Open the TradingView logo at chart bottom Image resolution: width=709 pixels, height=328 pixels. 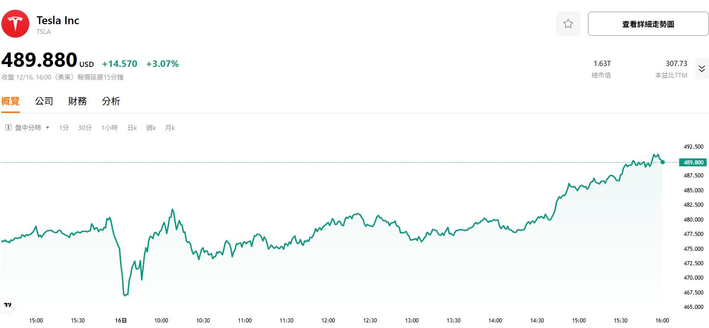pyautogui.click(x=7, y=304)
